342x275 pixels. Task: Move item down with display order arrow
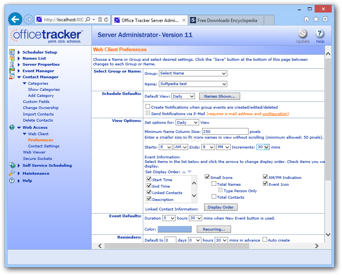coord(190,172)
